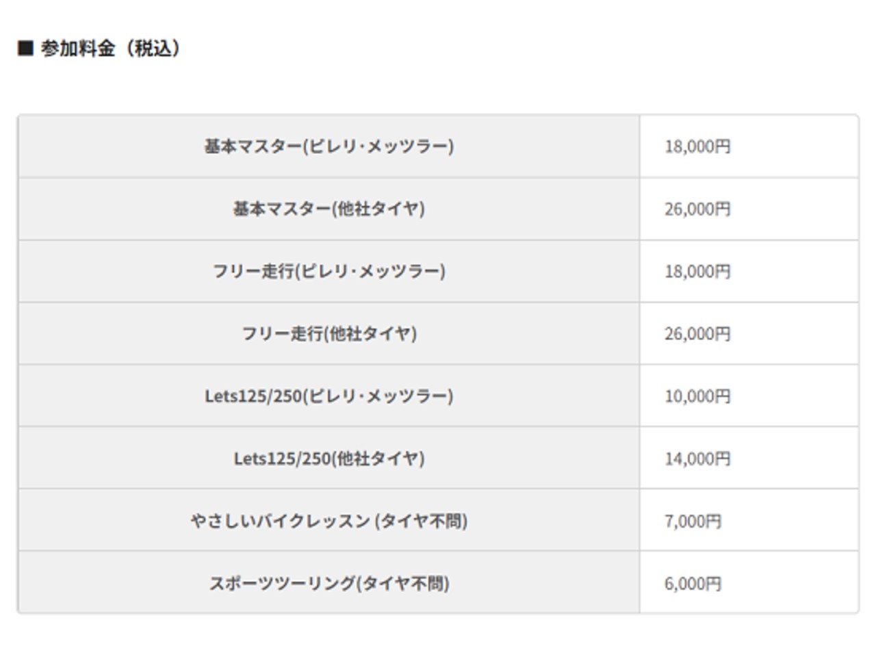Click the 26,000円 price for フリー走行(他社タイヤ)
Viewport: 876px width, 657px height.
click(x=697, y=333)
